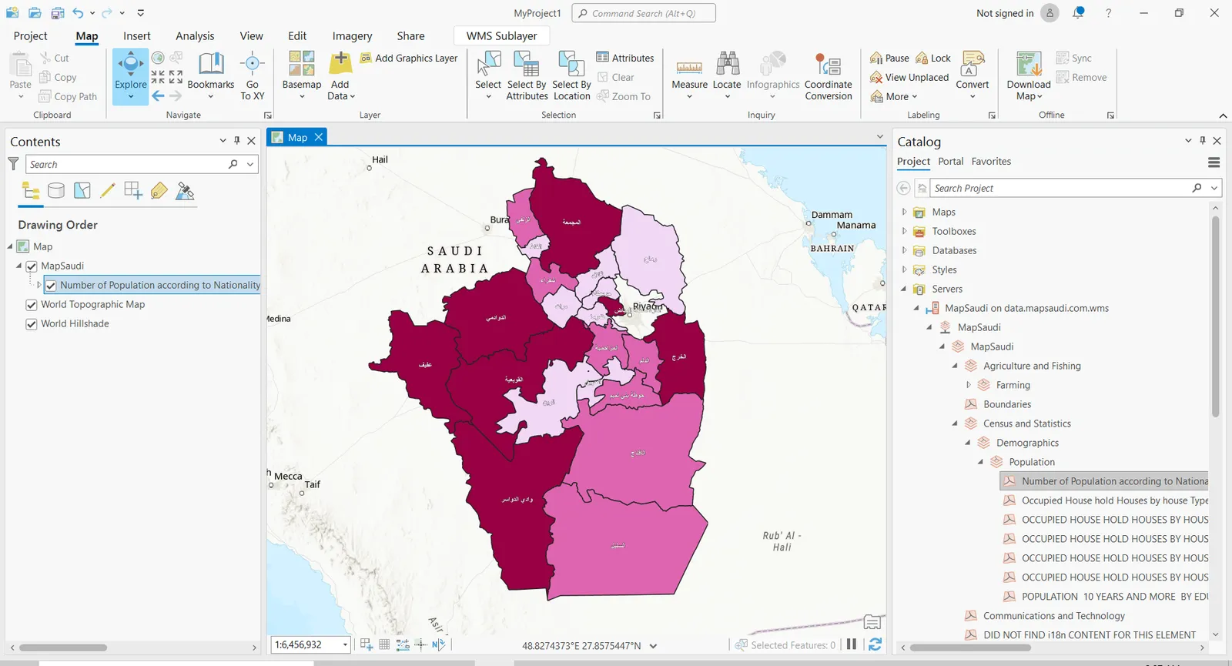Image resolution: width=1232 pixels, height=666 pixels.
Task: Expand the Toolboxes catalog node
Action: pos(904,231)
